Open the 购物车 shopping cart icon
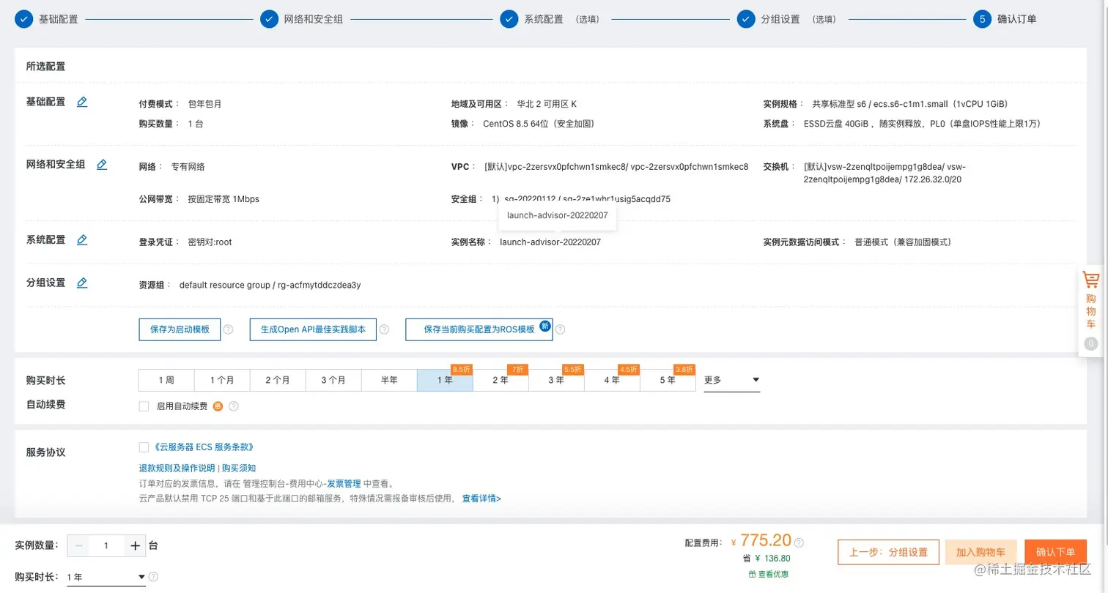The image size is (1108, 593). tap(1091, 280)
